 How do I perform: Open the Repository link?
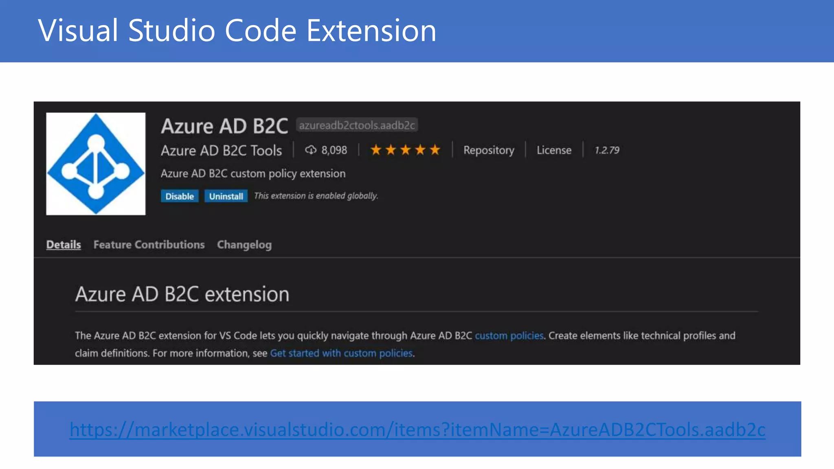[489, 150]
